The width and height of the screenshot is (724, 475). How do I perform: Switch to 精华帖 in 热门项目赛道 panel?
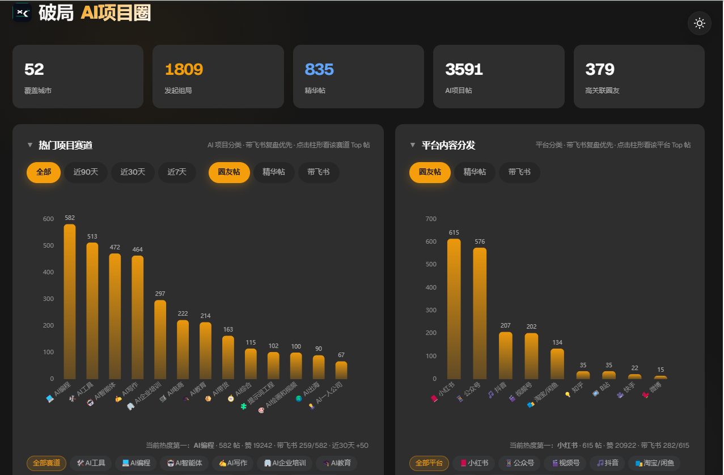[x=274, y=172]
